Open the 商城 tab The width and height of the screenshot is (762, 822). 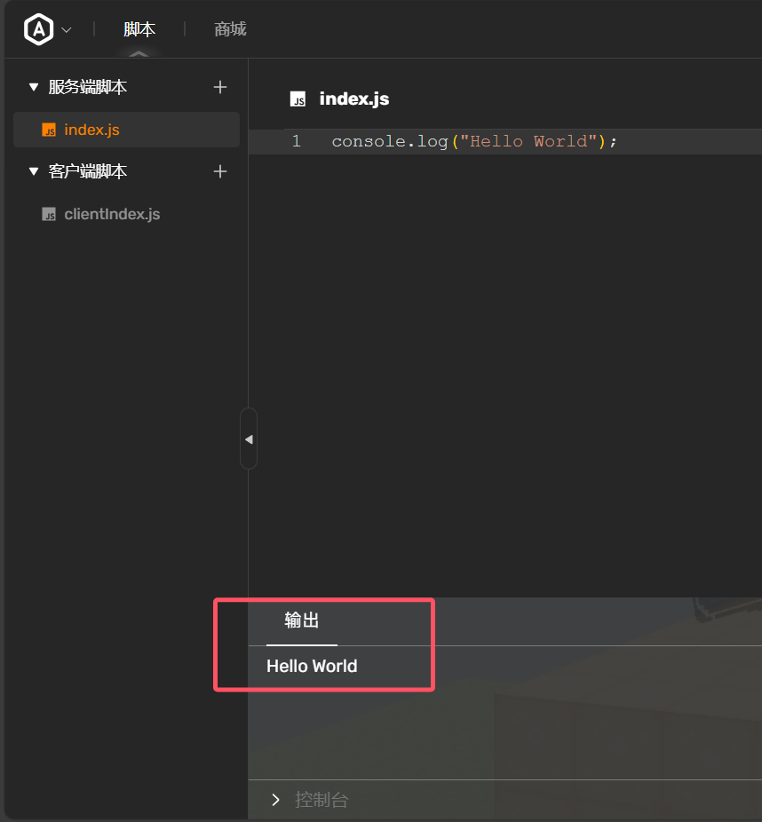[230, 29]
